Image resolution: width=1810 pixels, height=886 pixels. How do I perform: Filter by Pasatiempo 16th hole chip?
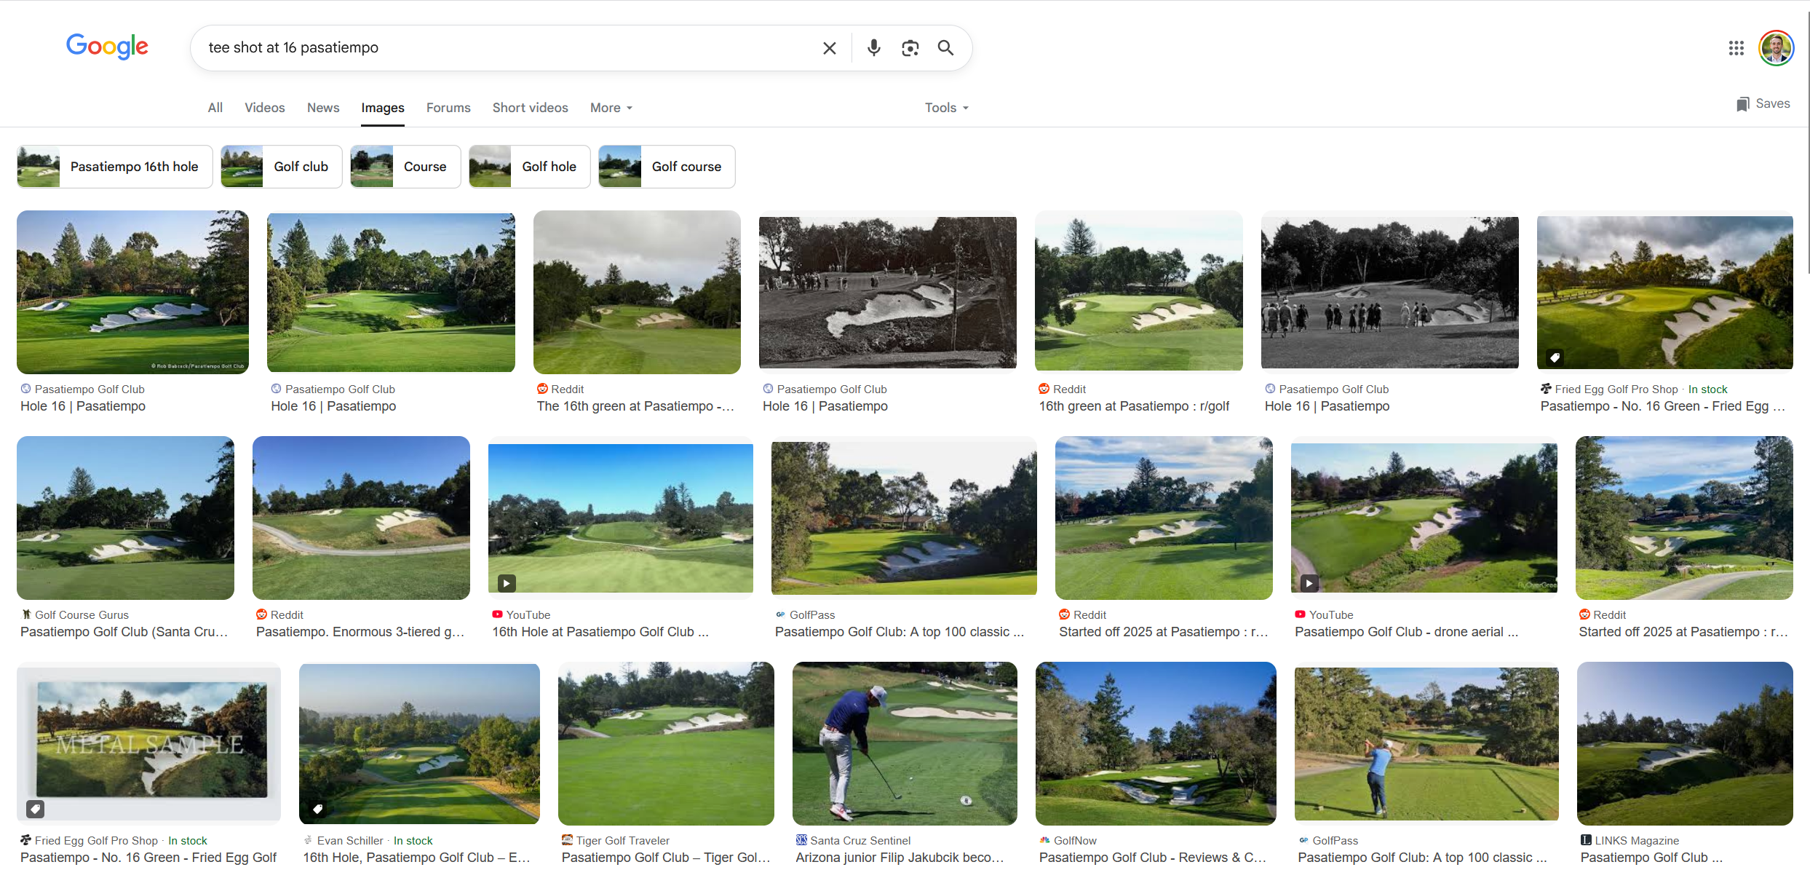tap(115, 167)
